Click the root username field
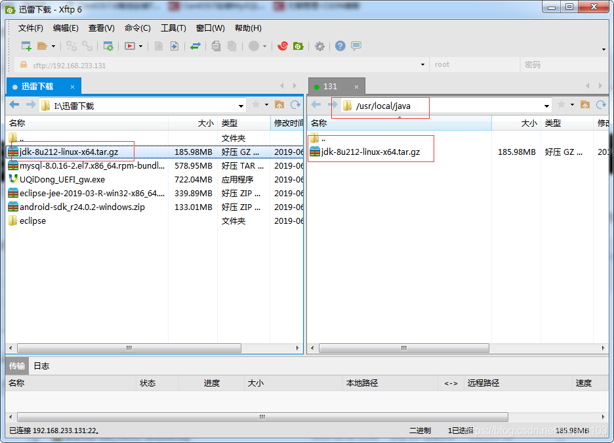Image resolution: width=614 pixels, height=443 pixels. tap(474, 65)
